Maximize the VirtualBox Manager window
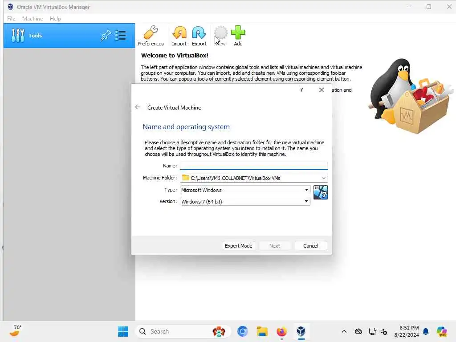The height and width of the screenshot is (342, 456). [x=429, y=7]
